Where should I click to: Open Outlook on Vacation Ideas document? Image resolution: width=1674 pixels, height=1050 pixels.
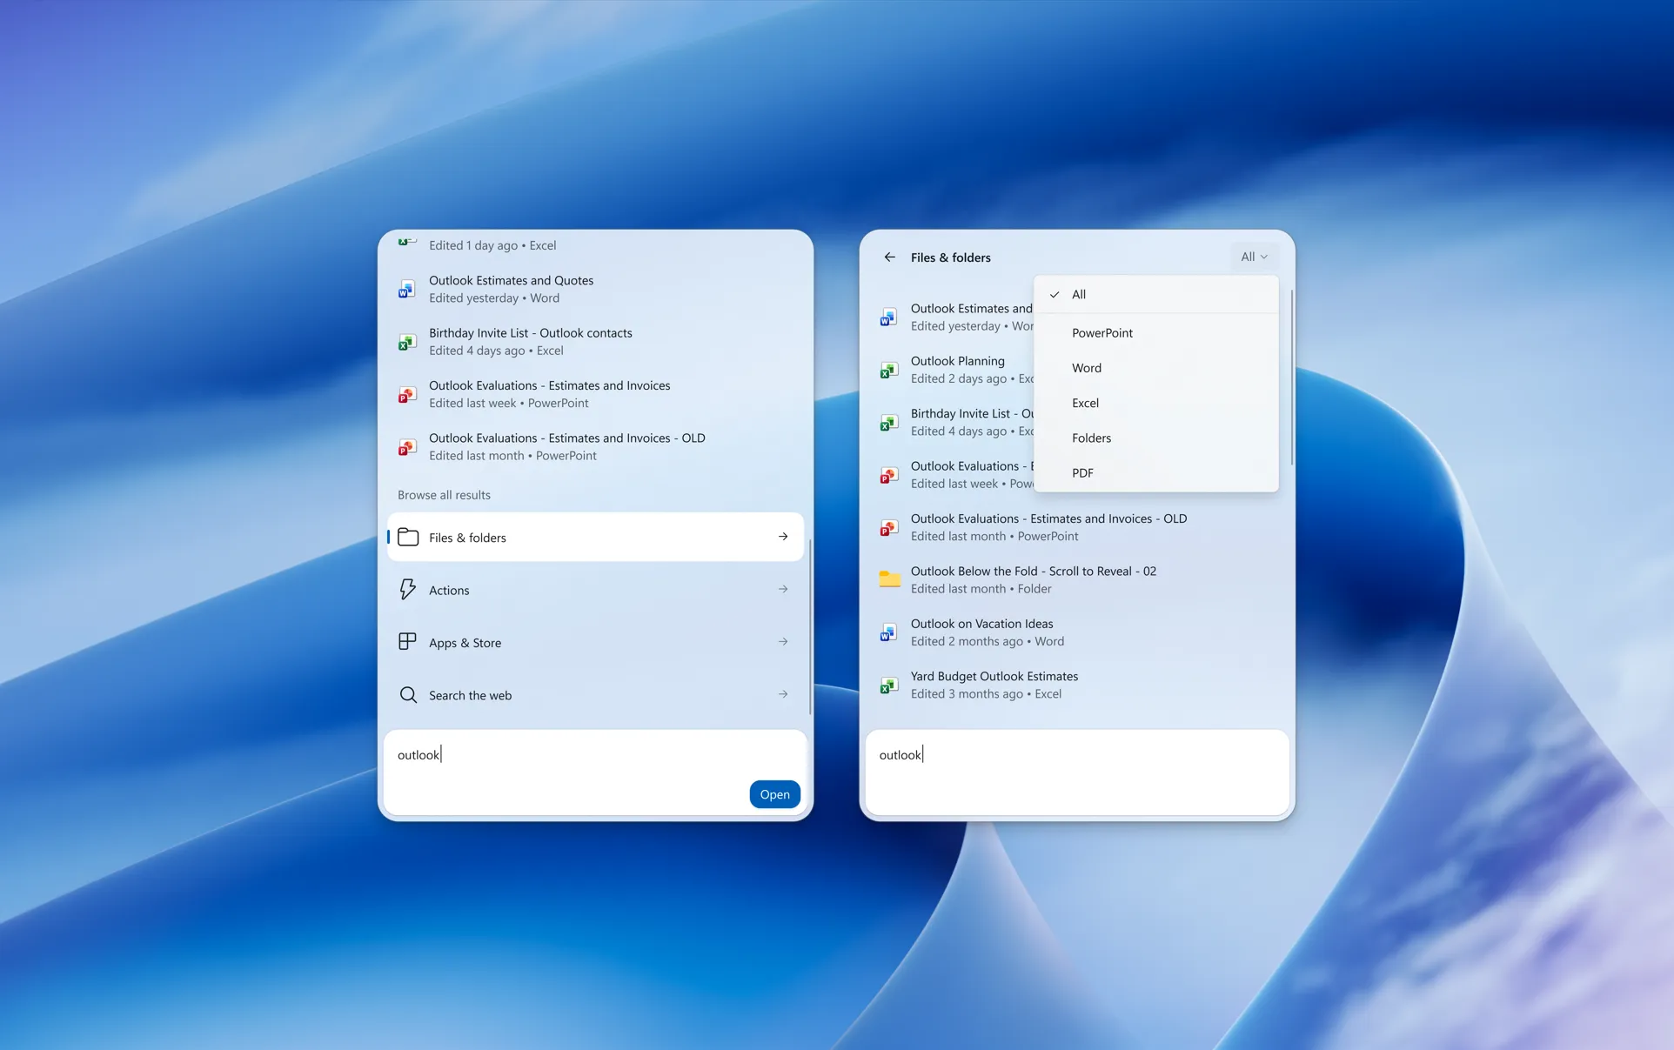(x=1077, y=632)
